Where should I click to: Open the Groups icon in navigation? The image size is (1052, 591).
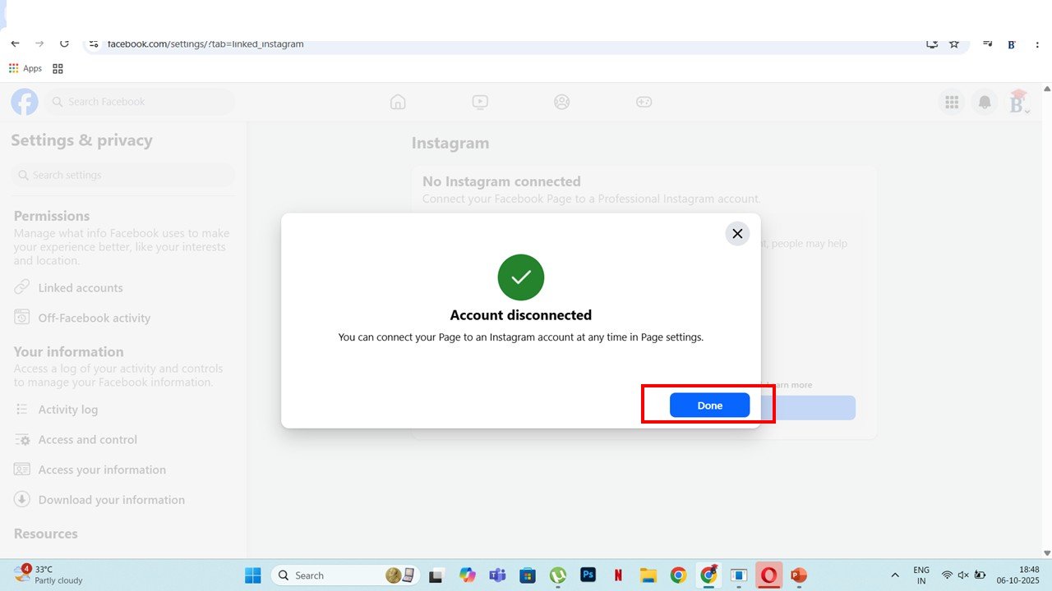(x=561, y=102)
